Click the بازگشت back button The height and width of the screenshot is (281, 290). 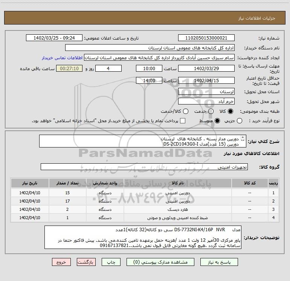point(86,262)
